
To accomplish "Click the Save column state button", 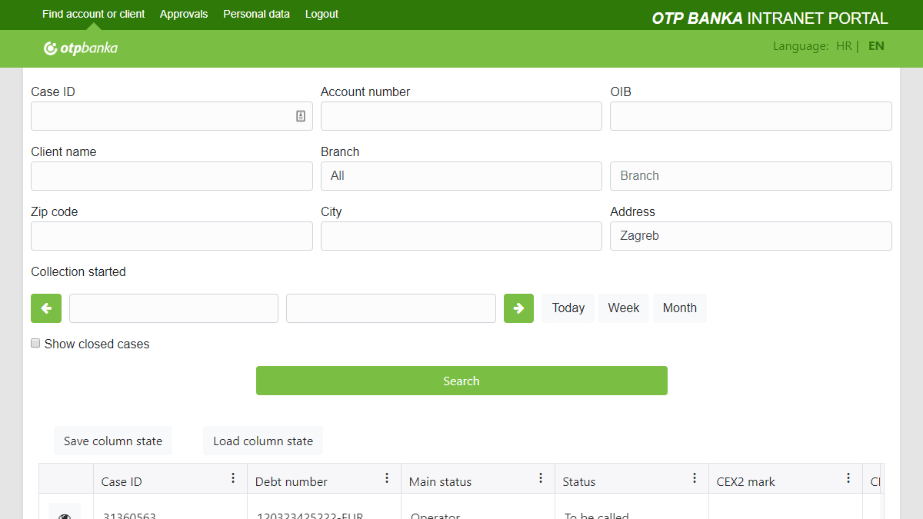I will pos(113,441).
